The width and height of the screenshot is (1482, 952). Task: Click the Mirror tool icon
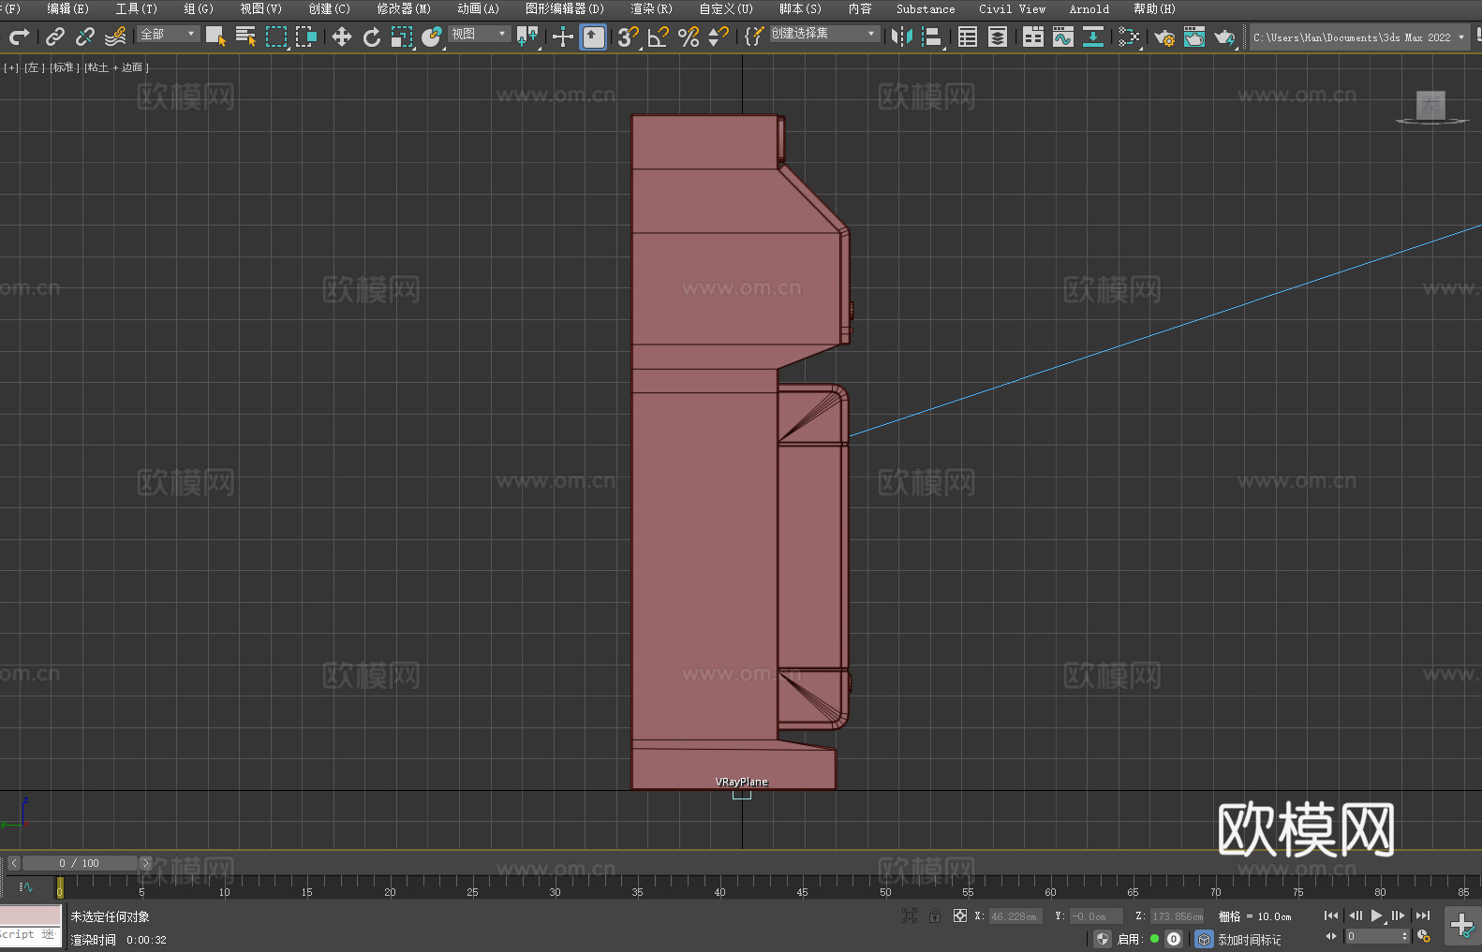(902, 37)
